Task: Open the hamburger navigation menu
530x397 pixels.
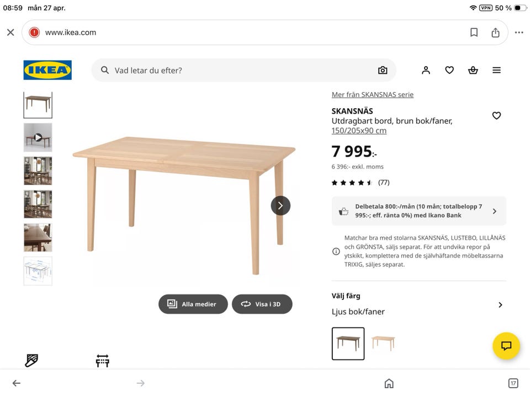Action: point(496,70)
